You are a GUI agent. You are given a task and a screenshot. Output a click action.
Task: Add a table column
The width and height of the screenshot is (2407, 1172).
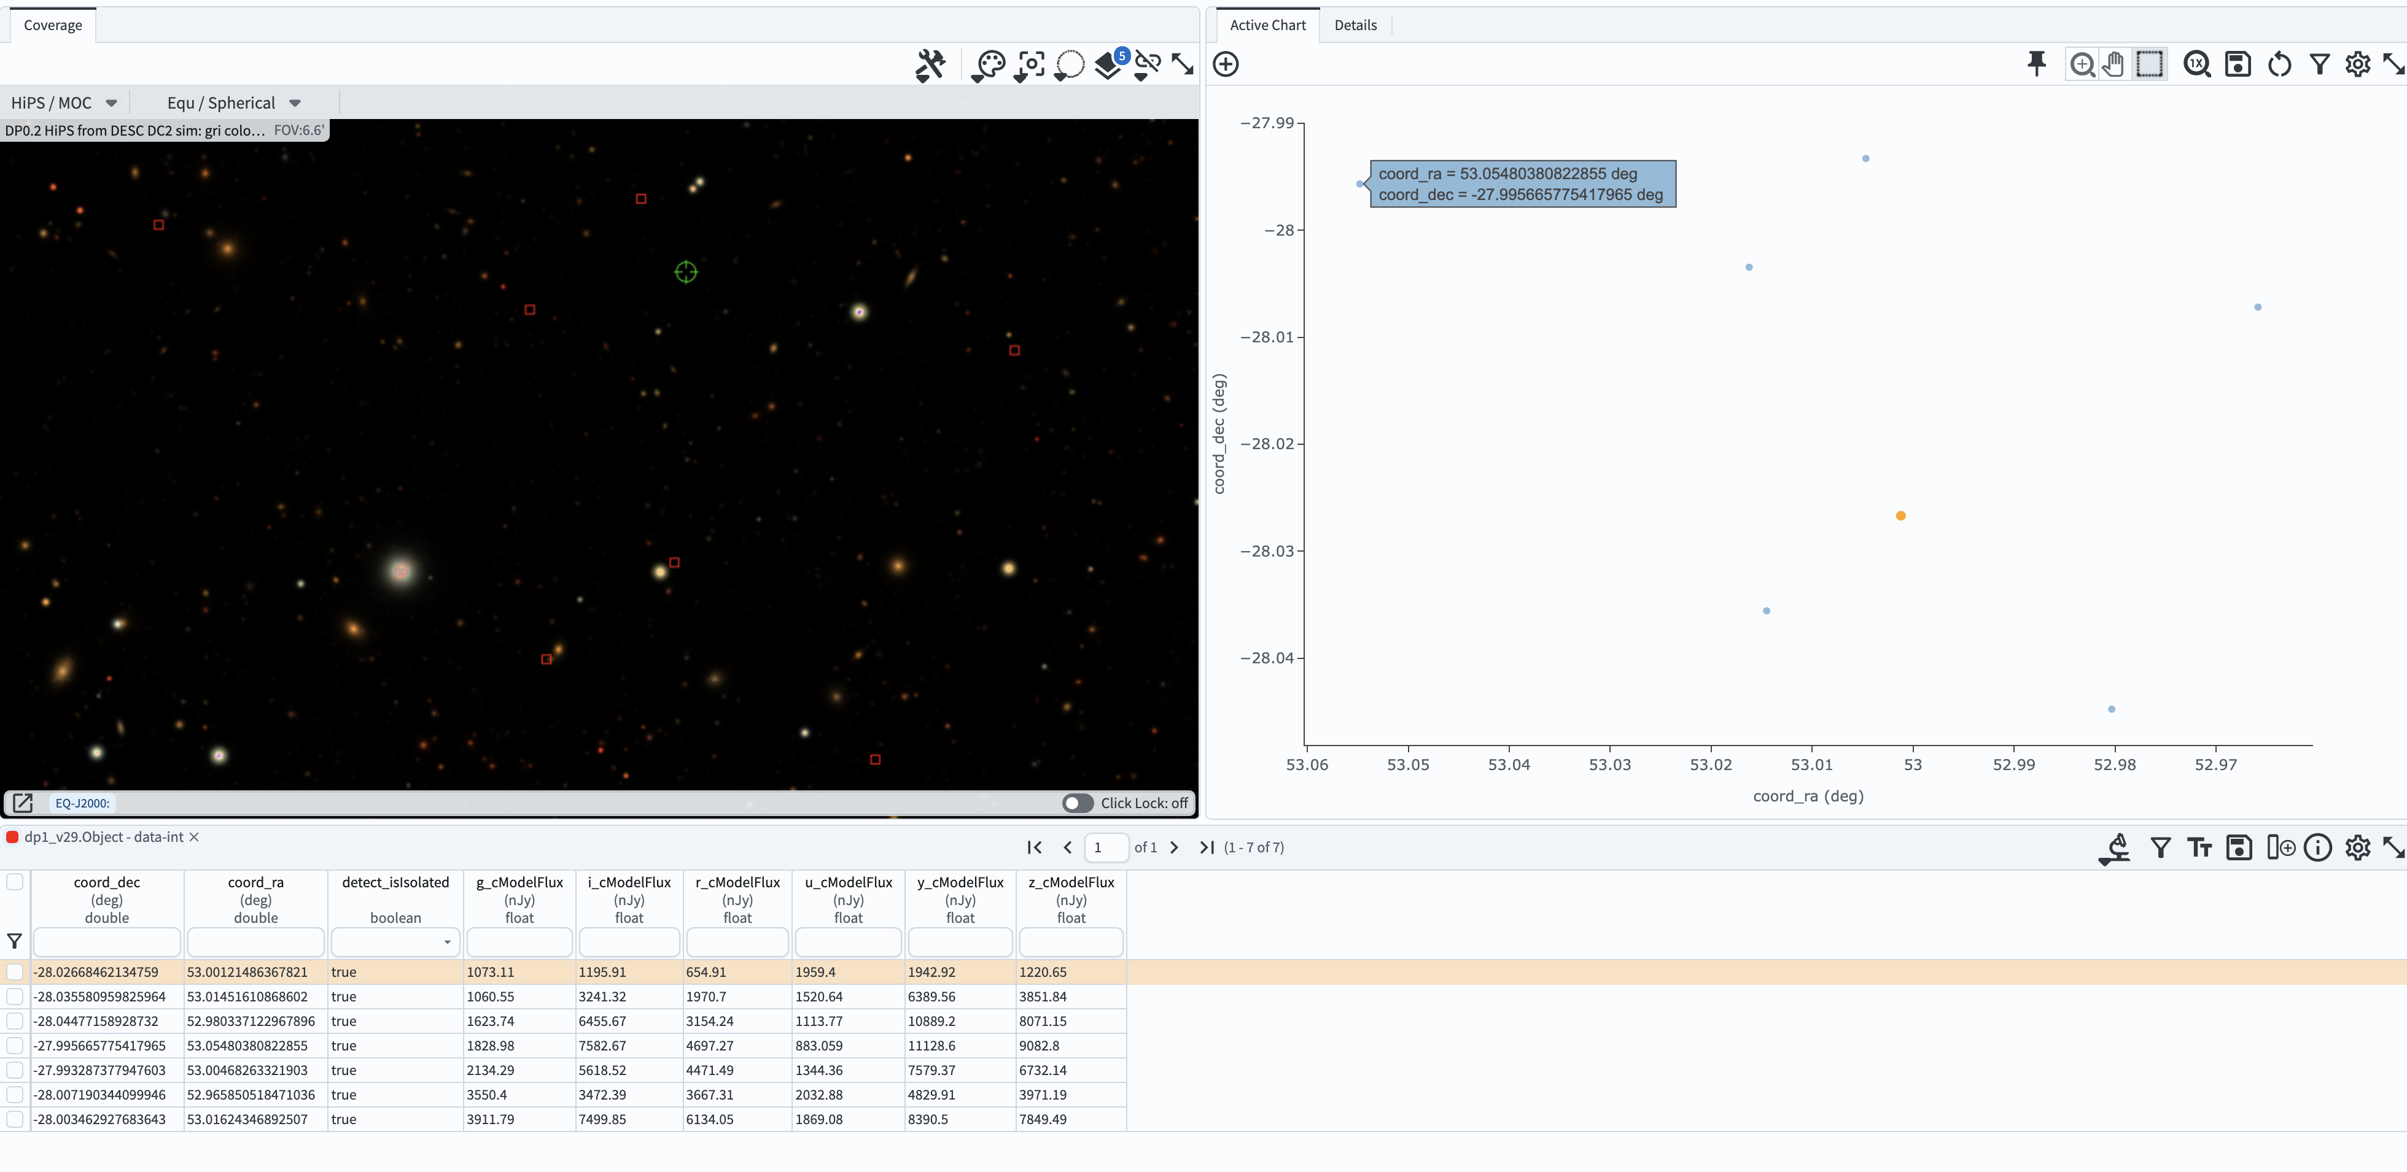(x=2280, y=847)
